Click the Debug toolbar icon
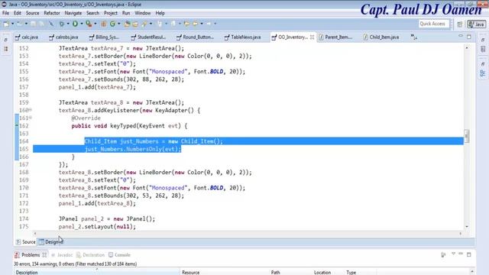This screenshot has width=489, height=275. (x=62, y=24)
